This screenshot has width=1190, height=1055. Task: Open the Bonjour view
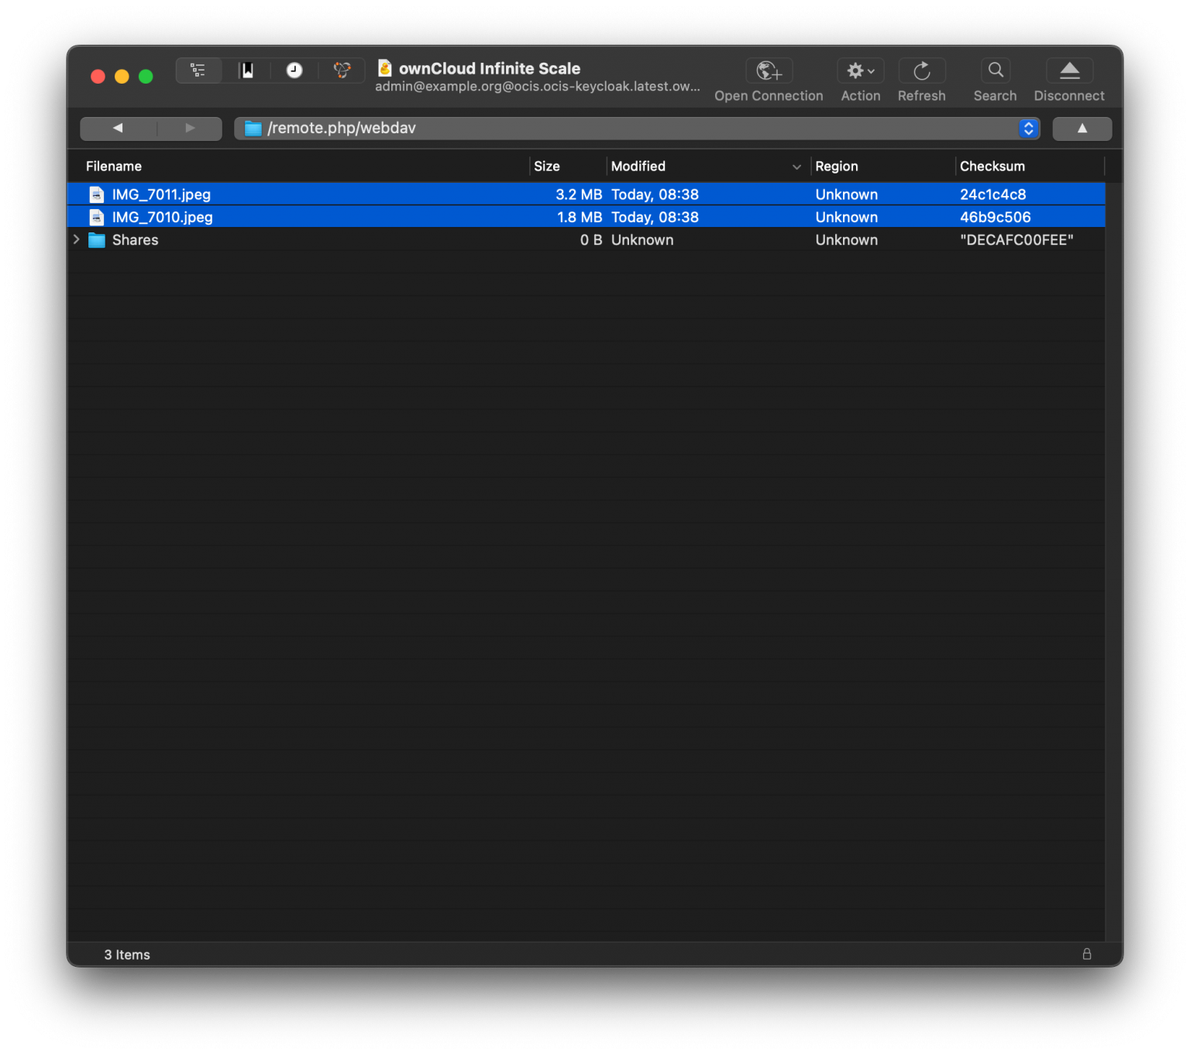pyautogui.click(x=342, y=70)
